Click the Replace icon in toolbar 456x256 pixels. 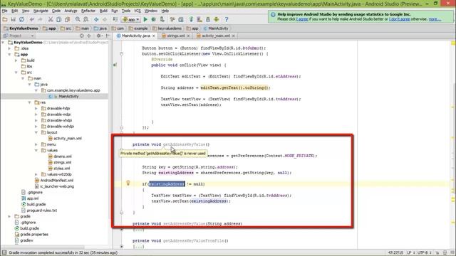(x=86, y=19)
